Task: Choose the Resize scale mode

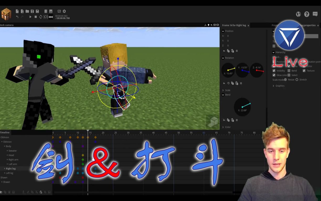Action: coord(285,80)
